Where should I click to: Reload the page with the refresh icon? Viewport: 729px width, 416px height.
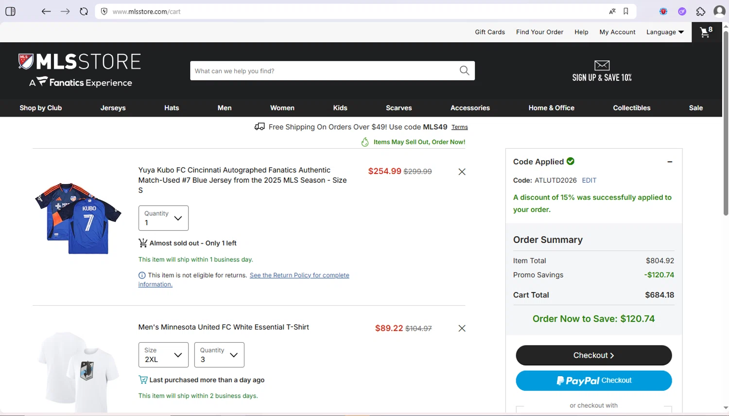click(x=84, y=11)
